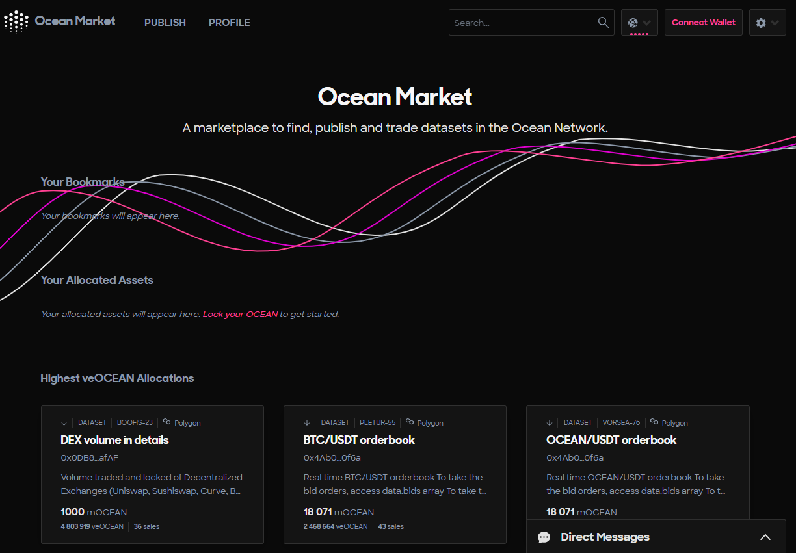Image resolution: width=796 pixels, height=553 pixels.
Task: Go to the PROFILE page
Action: click(230, 23)
